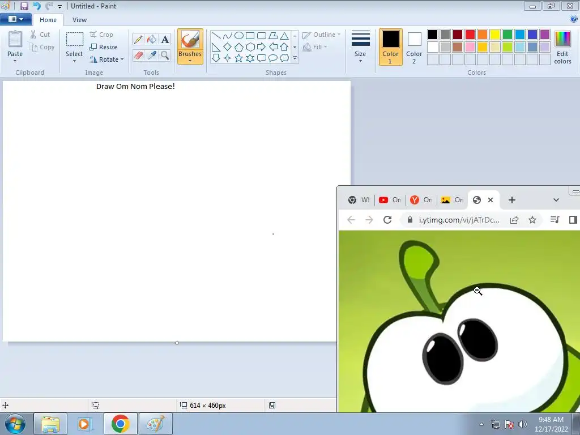This screenshot has height=435, width=580.
Task: Switch to the YouTube Chrome tab
Action: pyautogui.click(x=390, y=200)
